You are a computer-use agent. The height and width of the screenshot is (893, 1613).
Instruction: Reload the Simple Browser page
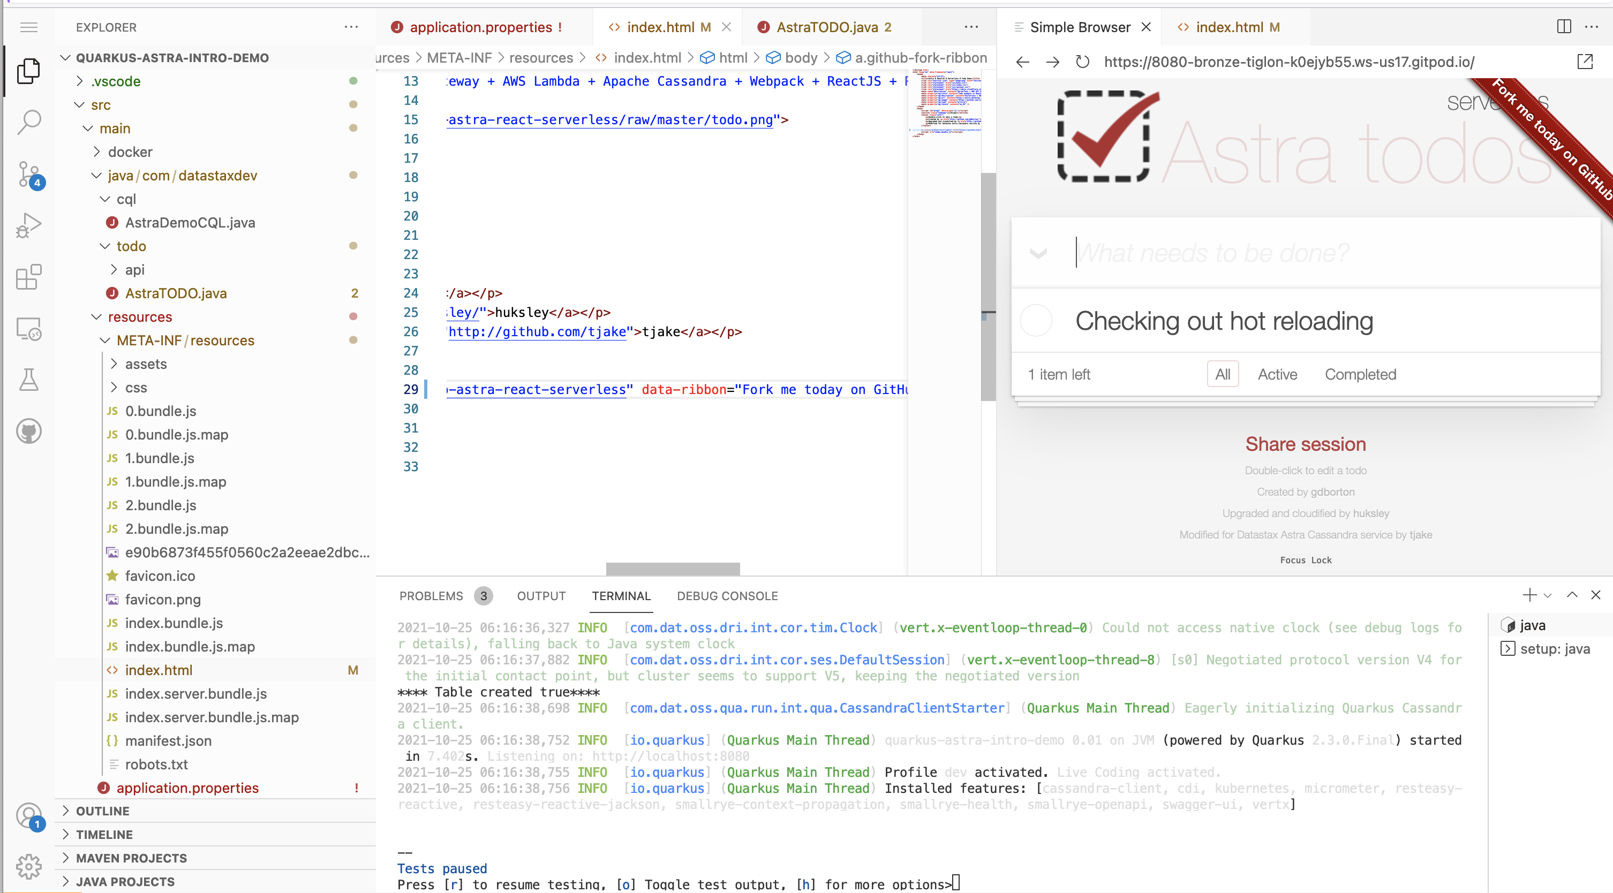(x=1082, y=62)
